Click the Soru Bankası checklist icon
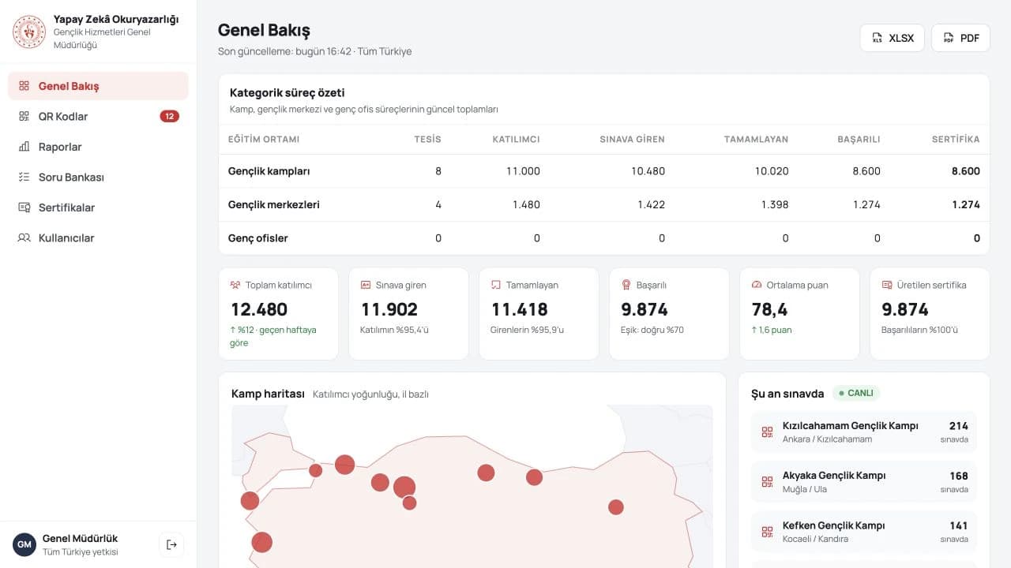This screenshot has width=1011, height=568. (x=24, y=177)
